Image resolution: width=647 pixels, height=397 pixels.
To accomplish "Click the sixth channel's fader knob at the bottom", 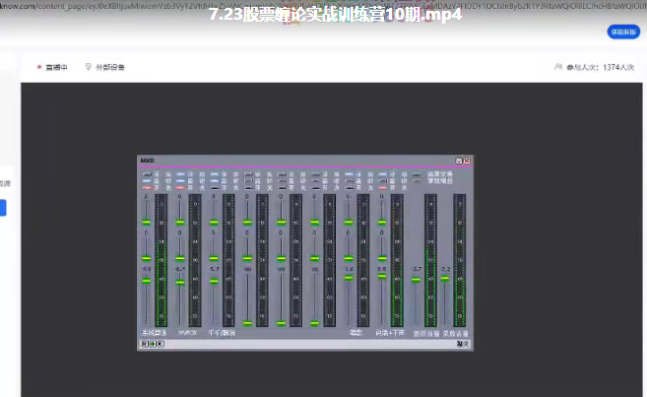I will 315,323.
